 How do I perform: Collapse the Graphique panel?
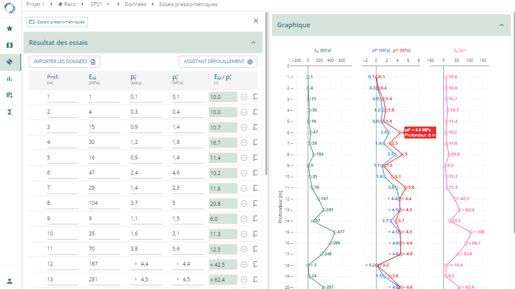501,25
